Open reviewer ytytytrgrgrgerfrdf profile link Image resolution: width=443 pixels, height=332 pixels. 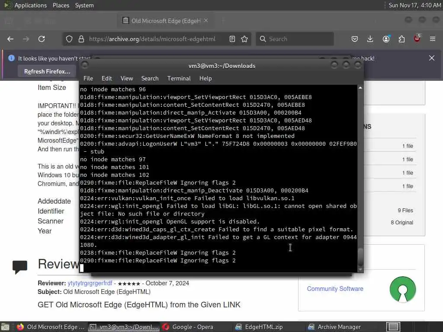[90, 283]
